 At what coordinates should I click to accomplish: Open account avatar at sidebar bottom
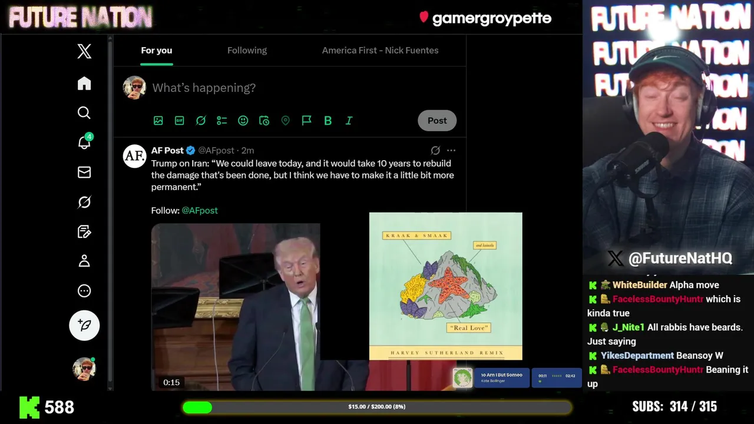click(84, 369)
